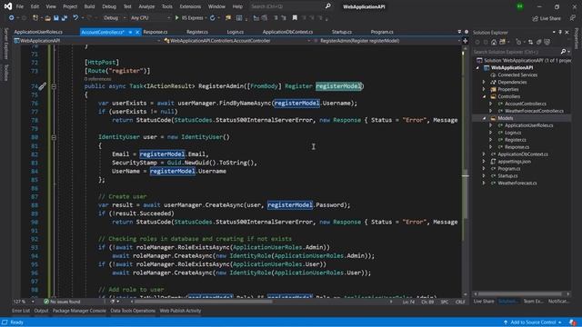This screenshot has height=327, width=582.
Task: Switch to the ApplicationDbContext.cs tab
Action: (287, 32)
